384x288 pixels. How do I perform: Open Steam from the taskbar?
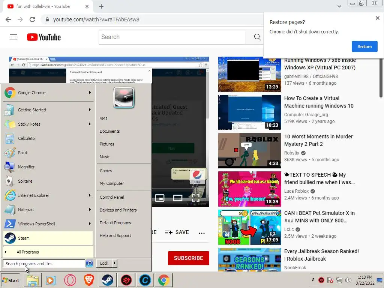point(108,280)
